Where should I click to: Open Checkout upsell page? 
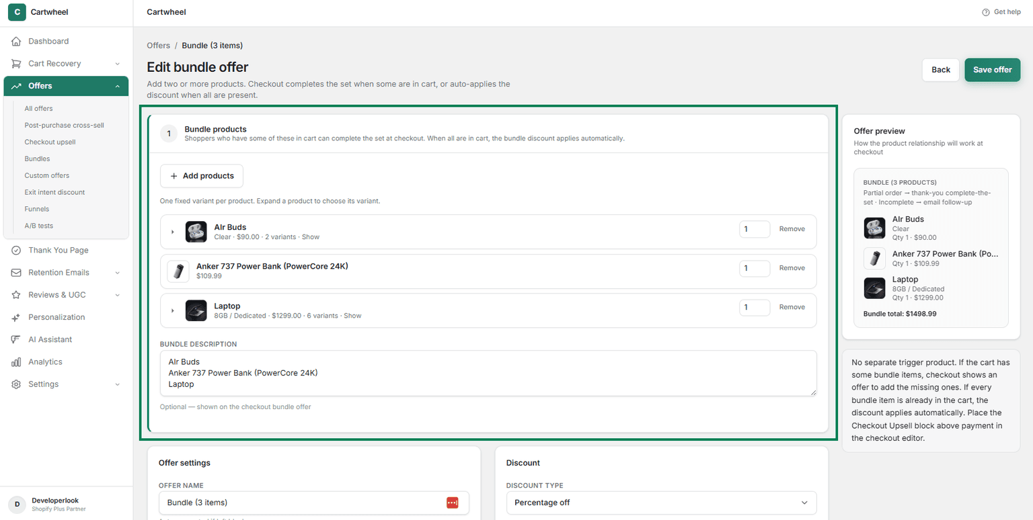(50, 142)
